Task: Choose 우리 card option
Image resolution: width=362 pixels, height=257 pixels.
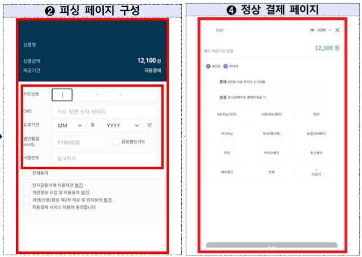Action: point(227,153)
